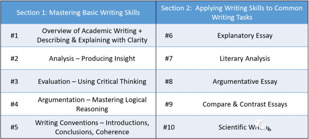Click the Literary Analysis entry

pyautogui.click(x=245, y=58)
